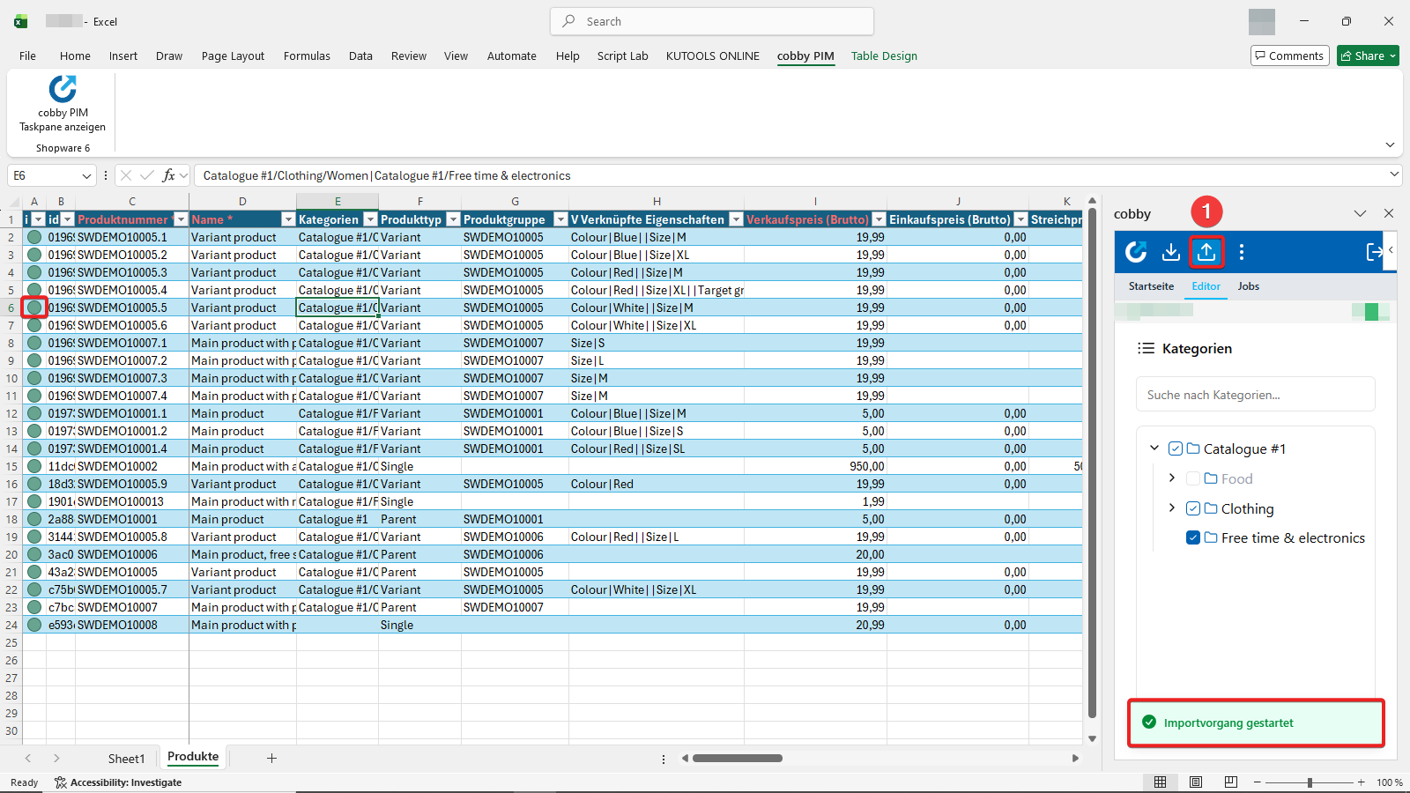Viewport: 1410px width, 793px height.
Task: Expand the Food category tree node
Action: pos(1172,478)
